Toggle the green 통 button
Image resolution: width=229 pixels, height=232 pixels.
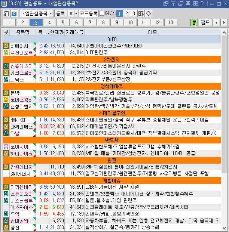[194, 22]
